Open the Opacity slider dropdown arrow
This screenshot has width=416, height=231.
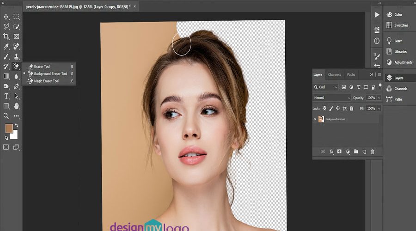click(379, 98)
